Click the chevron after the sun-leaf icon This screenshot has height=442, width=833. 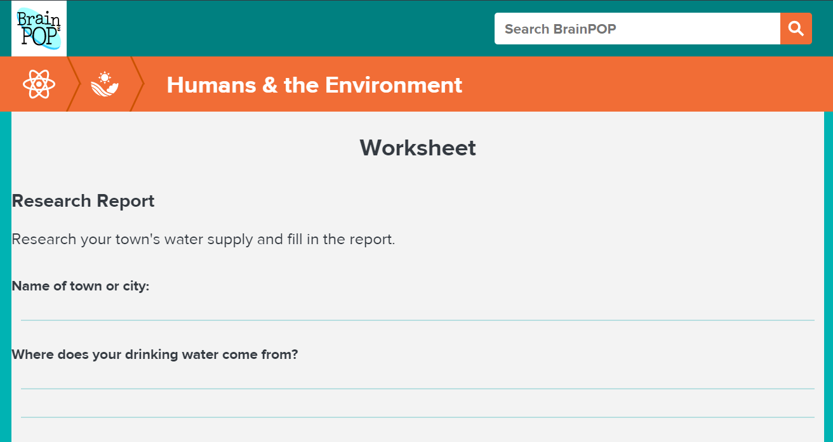(138, 84)
